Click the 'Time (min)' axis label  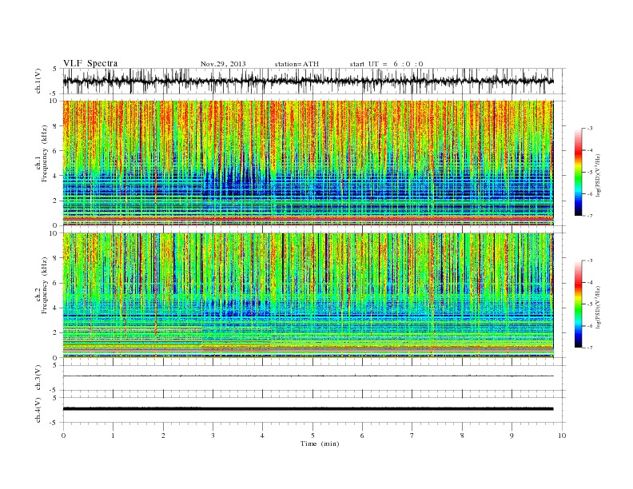320,443
